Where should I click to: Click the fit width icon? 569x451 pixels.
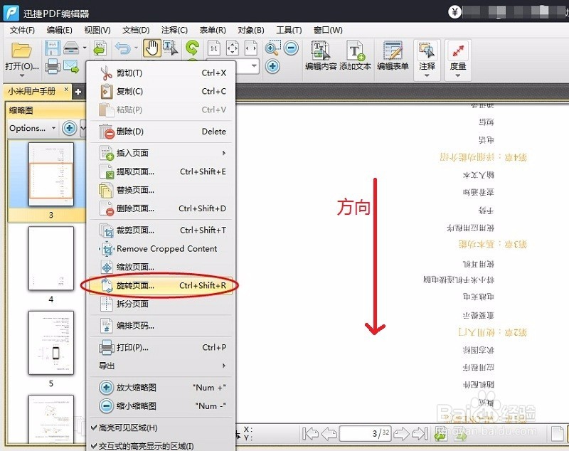(x=251, y=48)
